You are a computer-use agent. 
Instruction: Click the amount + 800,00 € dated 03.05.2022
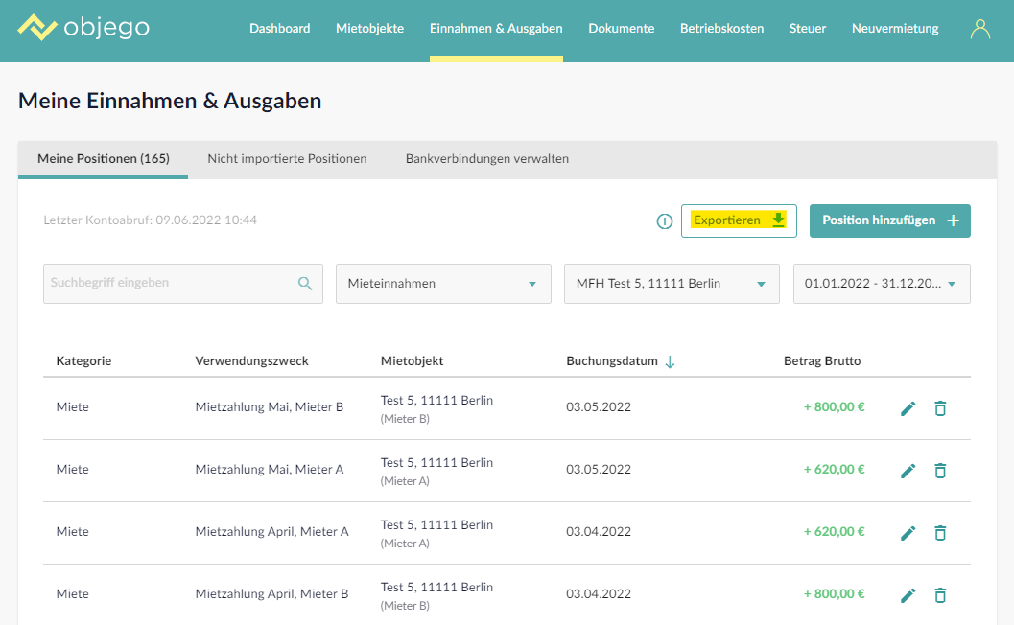coord(834,407)
